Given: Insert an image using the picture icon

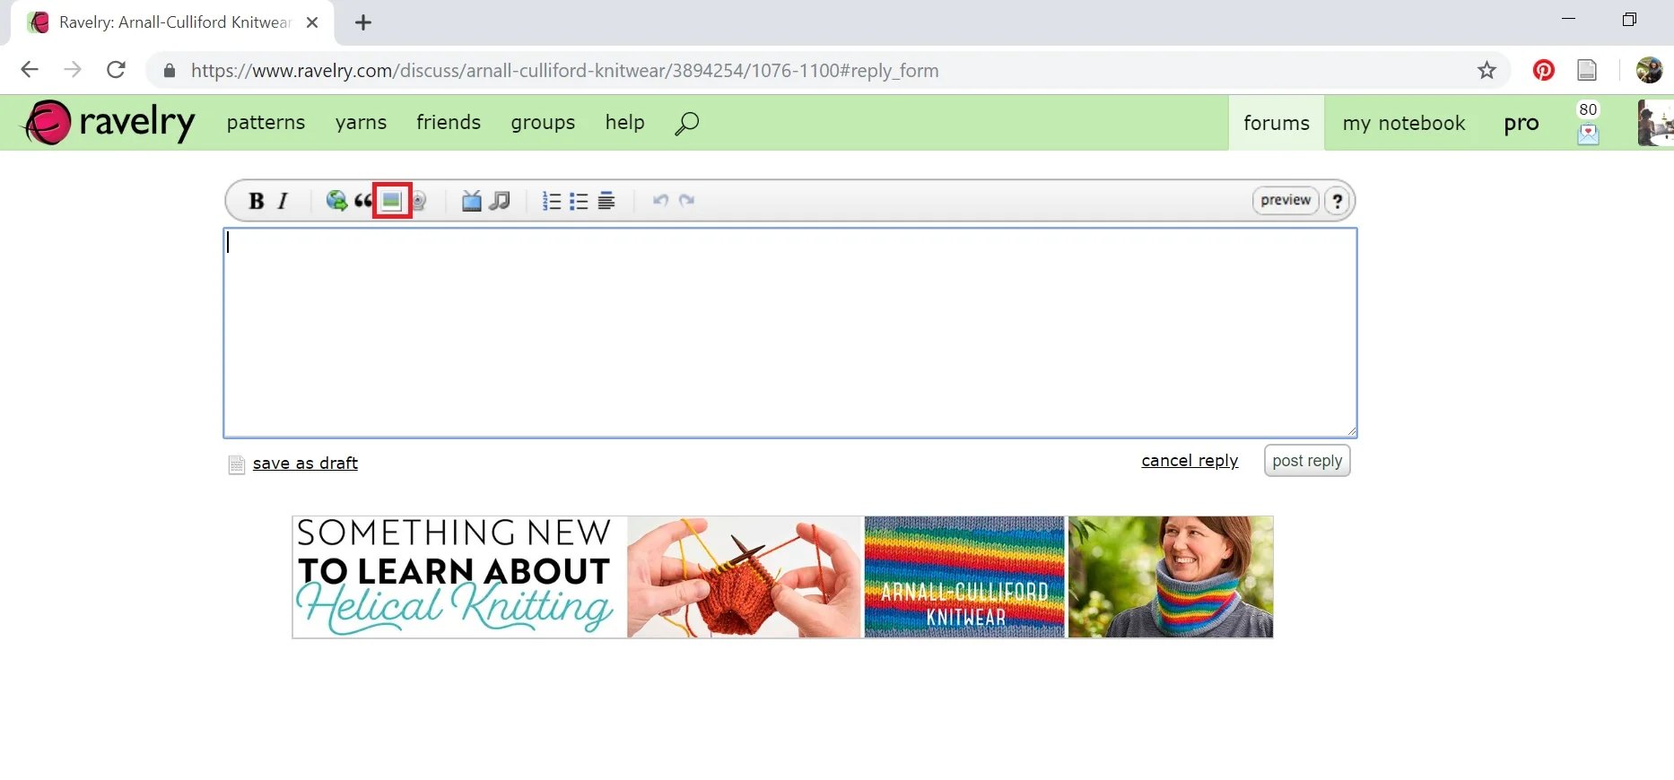Looking at the screenshot, I should (391, 201).
